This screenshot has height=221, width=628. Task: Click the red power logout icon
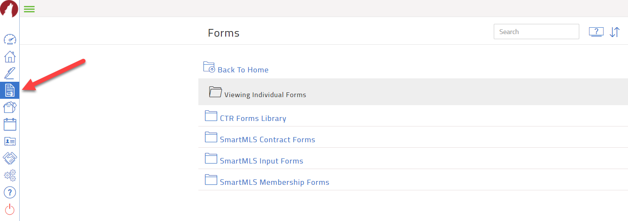pos(10,209)
